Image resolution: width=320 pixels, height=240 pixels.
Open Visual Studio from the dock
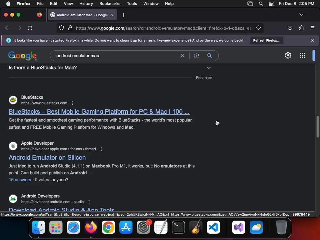click(x=238, y=227)
